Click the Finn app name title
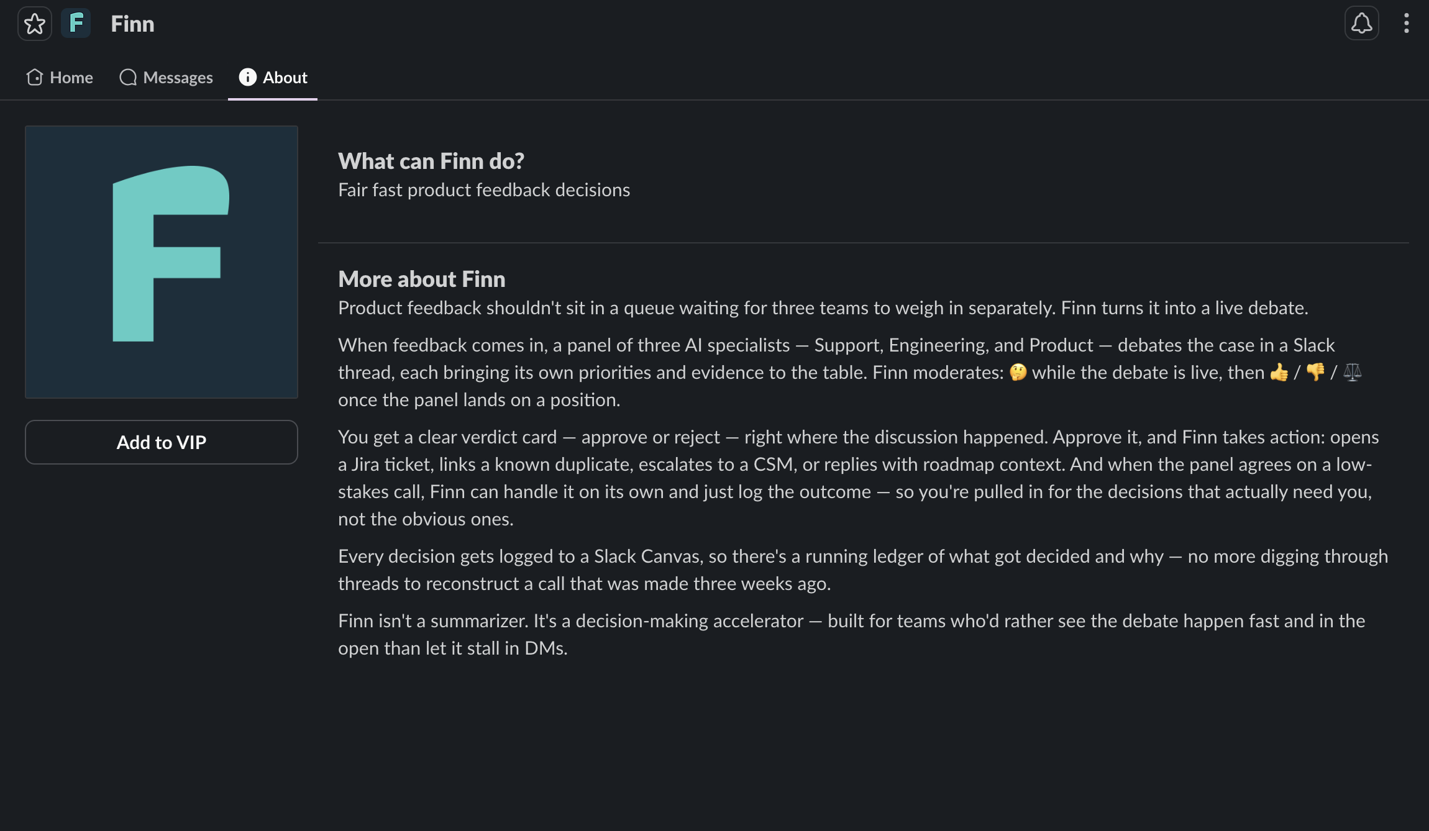The height and width of the screenshot is (831, 1429). point(132,24)
